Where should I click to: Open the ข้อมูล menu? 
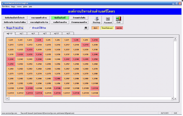[13, 7]
